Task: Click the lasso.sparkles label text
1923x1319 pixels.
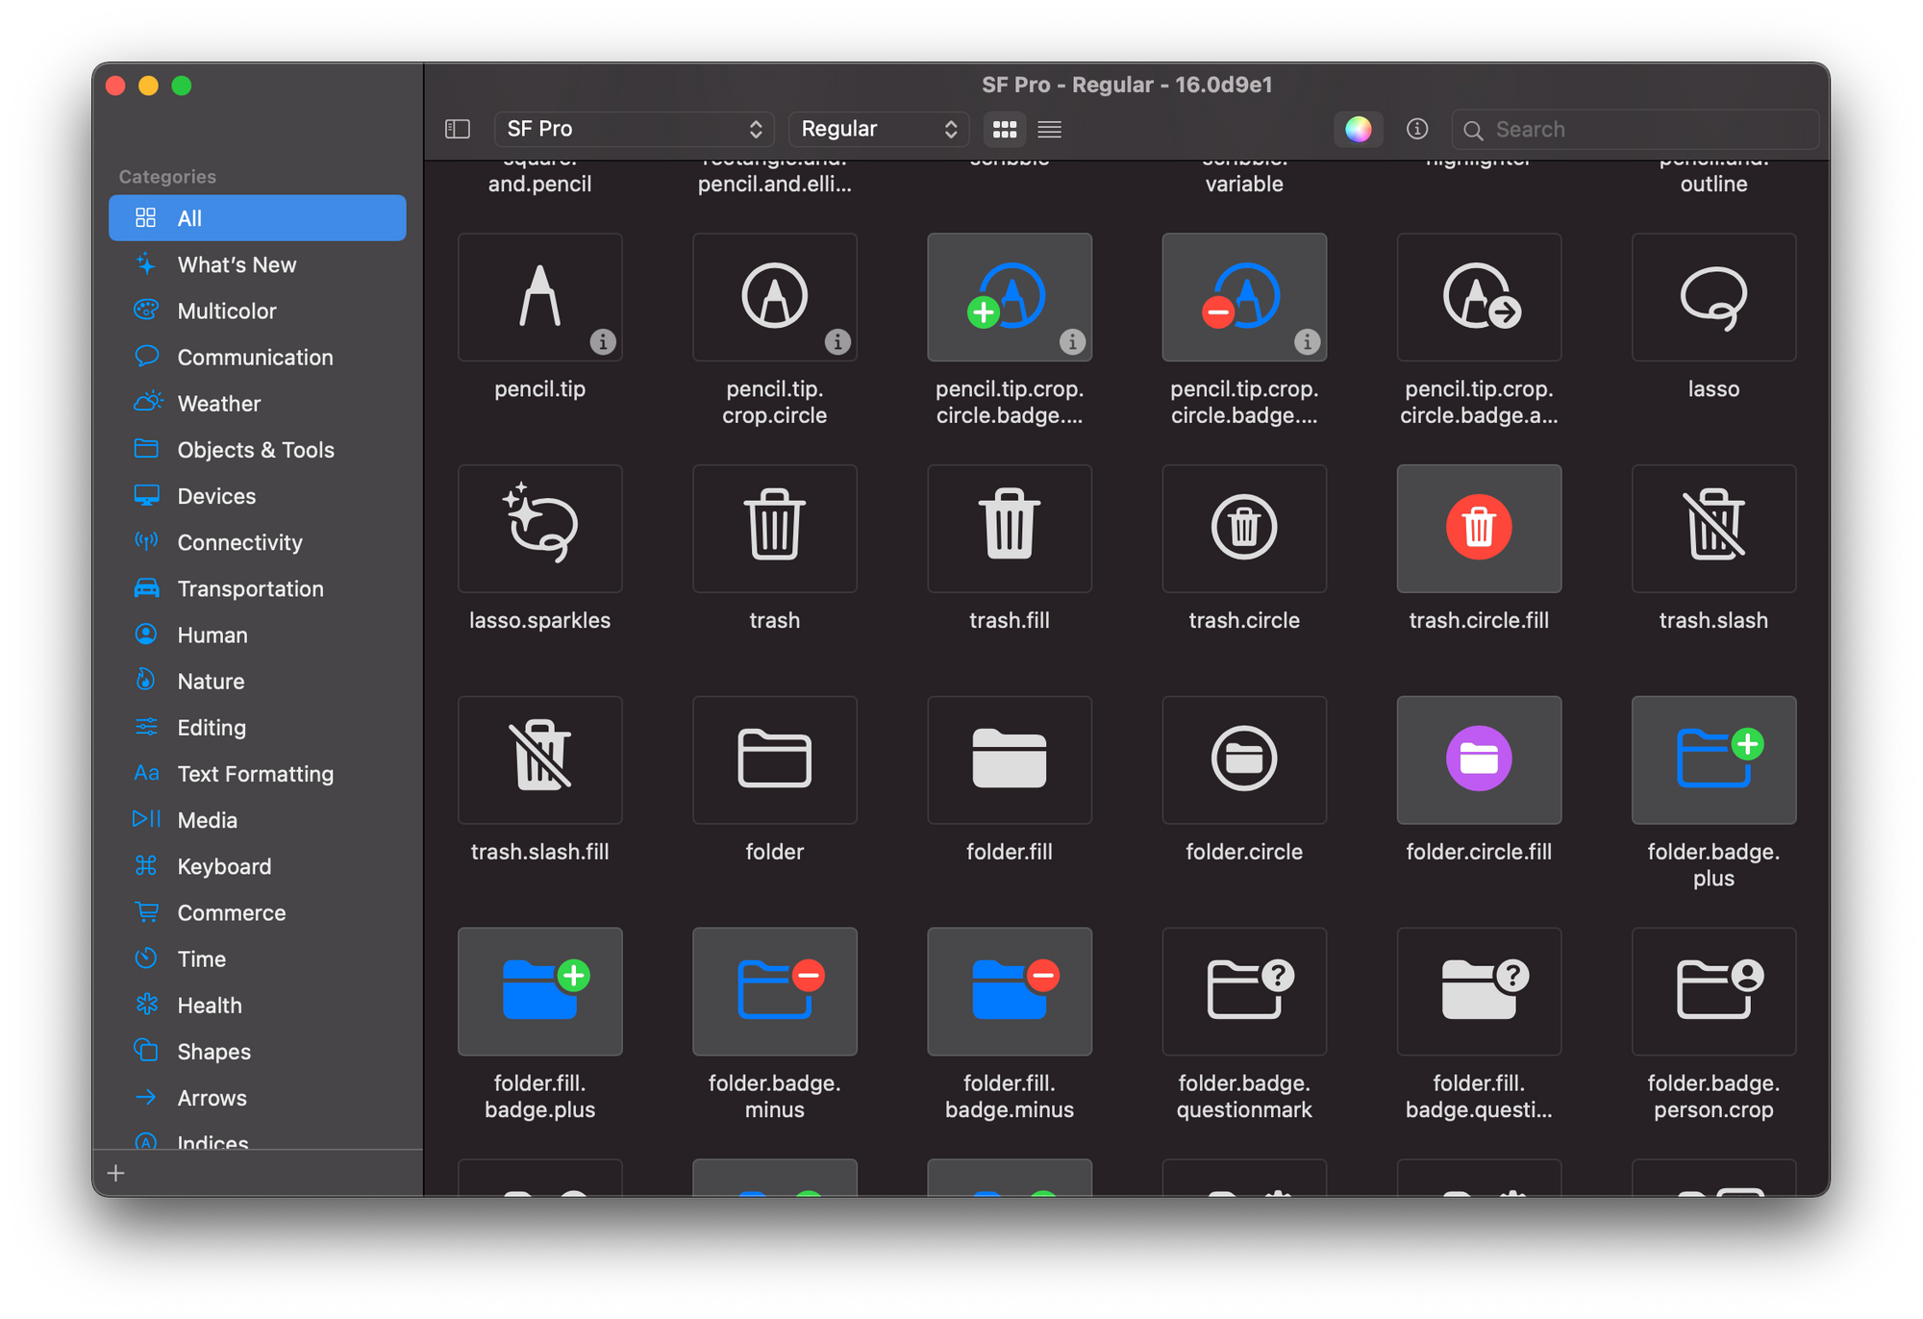Action: point(539,620)
